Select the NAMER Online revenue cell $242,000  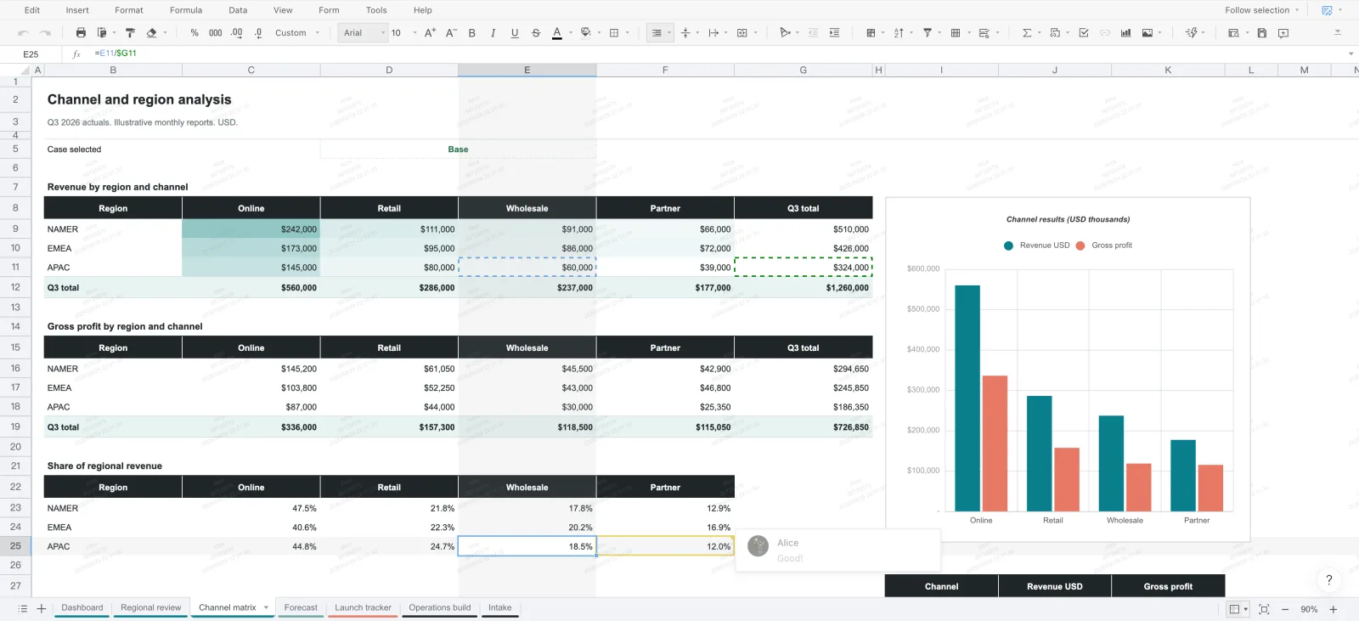point(251,229)
